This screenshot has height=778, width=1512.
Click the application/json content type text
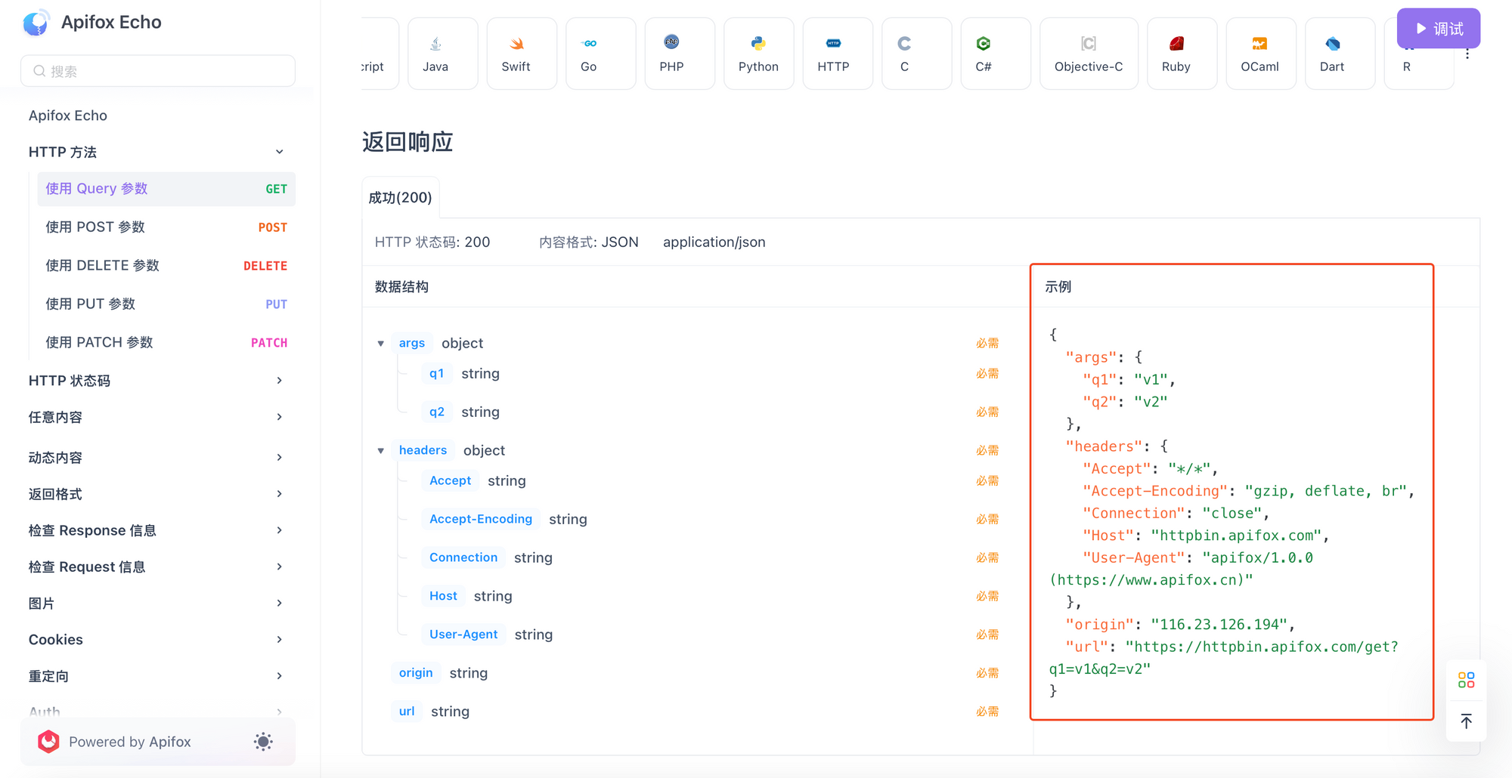714,242
